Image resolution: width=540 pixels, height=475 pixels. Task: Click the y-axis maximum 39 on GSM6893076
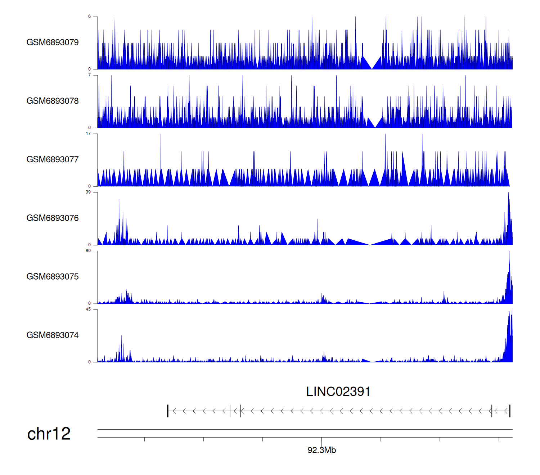(x=88, y=192)
